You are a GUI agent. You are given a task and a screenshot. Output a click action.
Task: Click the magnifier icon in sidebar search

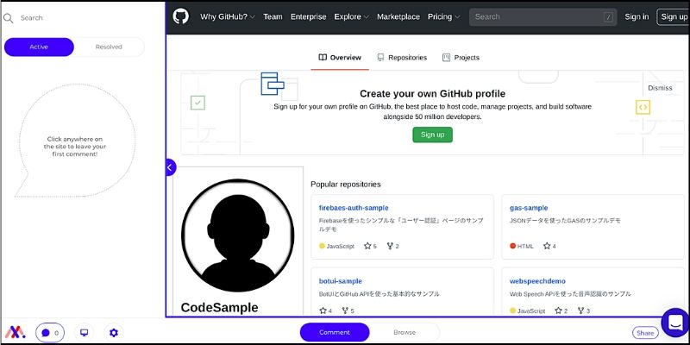click(8, 18)
